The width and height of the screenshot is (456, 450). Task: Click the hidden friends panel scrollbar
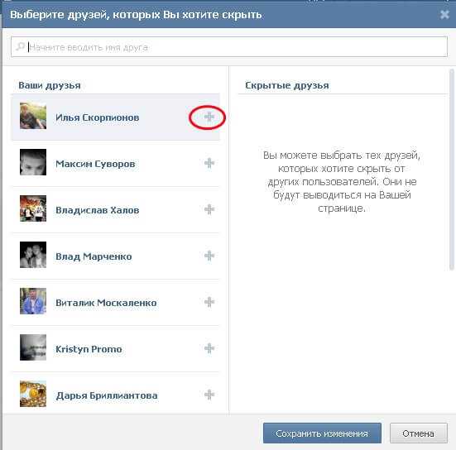(x=451, y=170)
